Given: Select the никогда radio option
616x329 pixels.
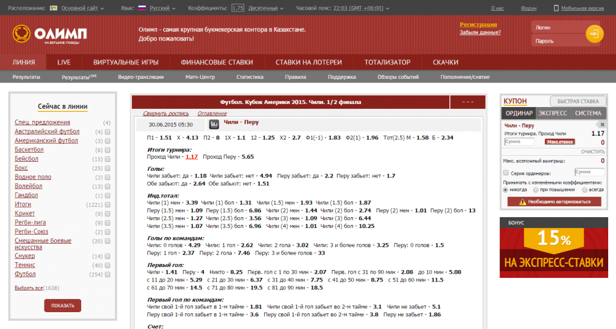Looking at the screenshot, I should click(x=505, y=189).
